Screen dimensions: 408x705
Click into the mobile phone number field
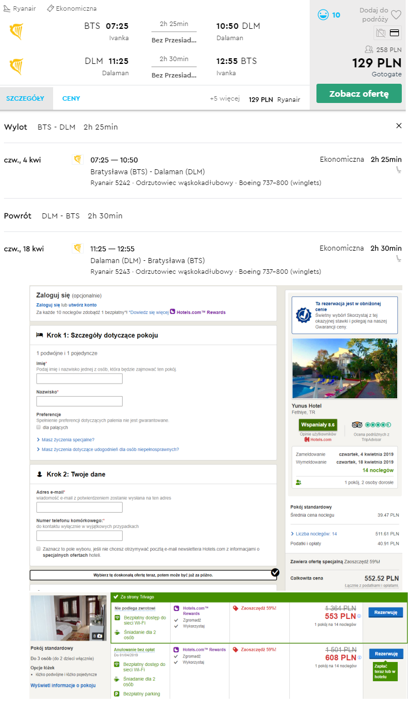tap(79, 535)
